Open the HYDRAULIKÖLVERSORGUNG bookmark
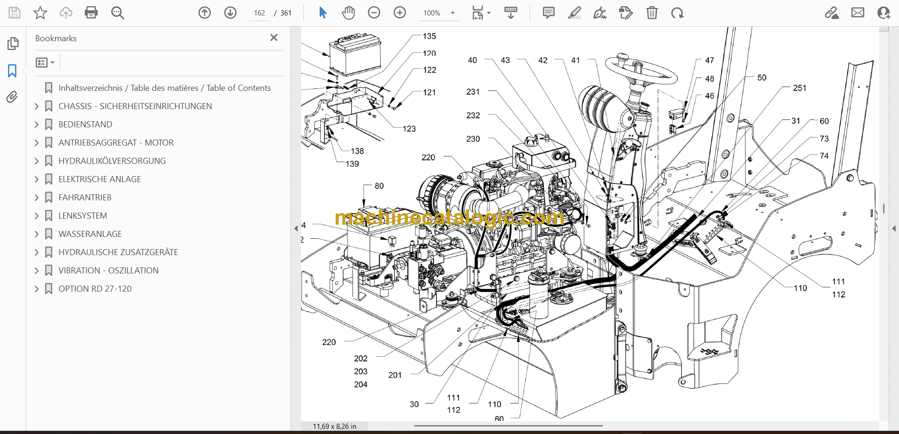This screenshot has height=434, width=899. click(112, 161)
